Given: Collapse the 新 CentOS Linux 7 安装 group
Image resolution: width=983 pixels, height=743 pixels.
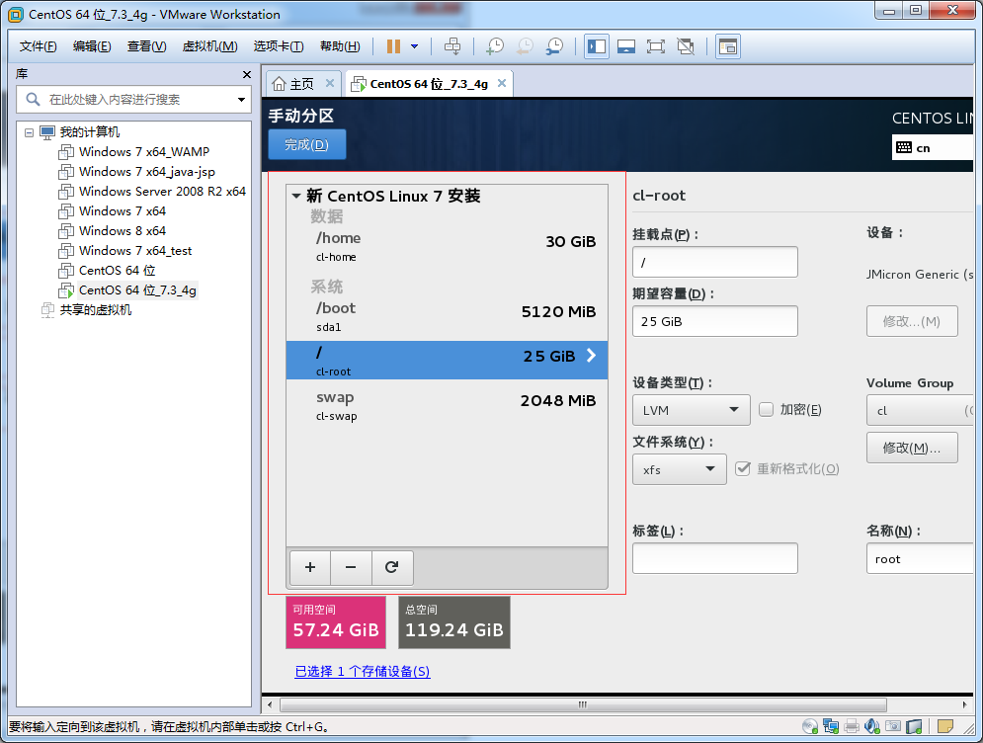Looking at the screenshot, I should [x=296, y=196].
